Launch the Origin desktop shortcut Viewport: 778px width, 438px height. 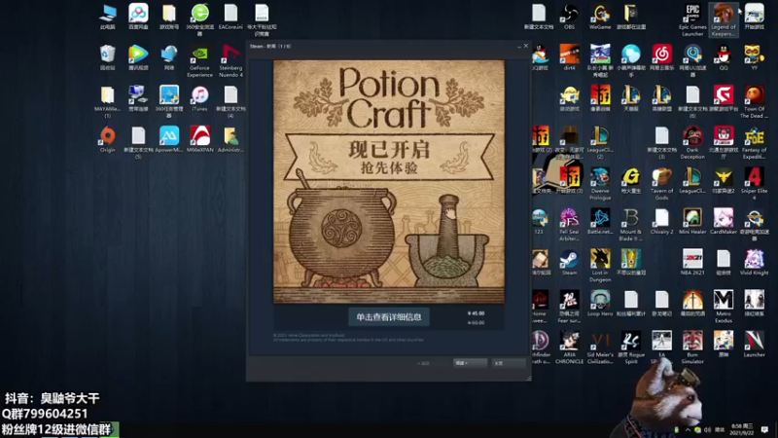pyautogui.click(x=107, y=139)
